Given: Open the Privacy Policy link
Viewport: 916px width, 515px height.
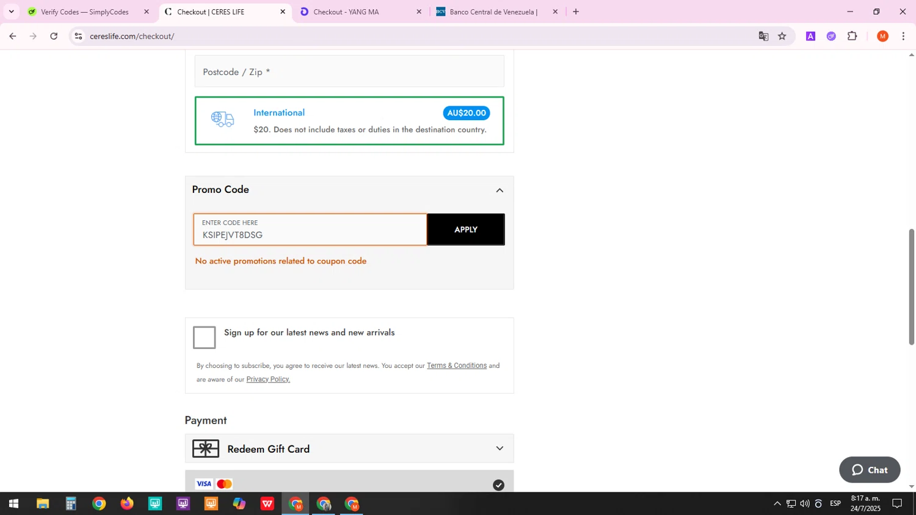Looking at the screenshot, I should [x=268, y=379].
